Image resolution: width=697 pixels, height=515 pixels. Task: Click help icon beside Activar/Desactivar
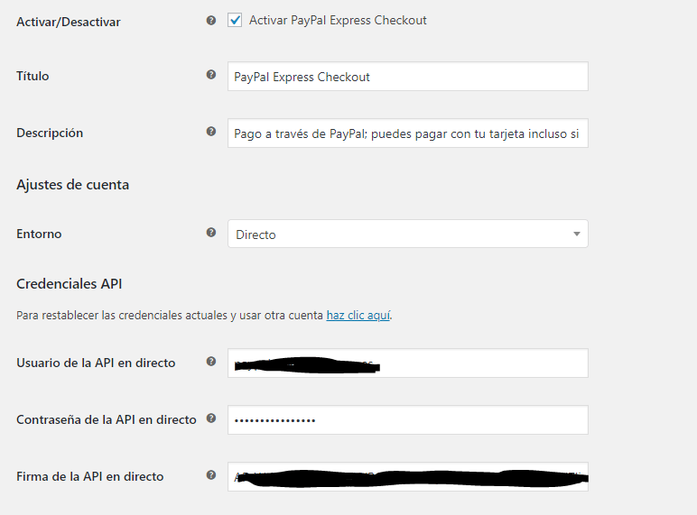(x=211, y=21)
